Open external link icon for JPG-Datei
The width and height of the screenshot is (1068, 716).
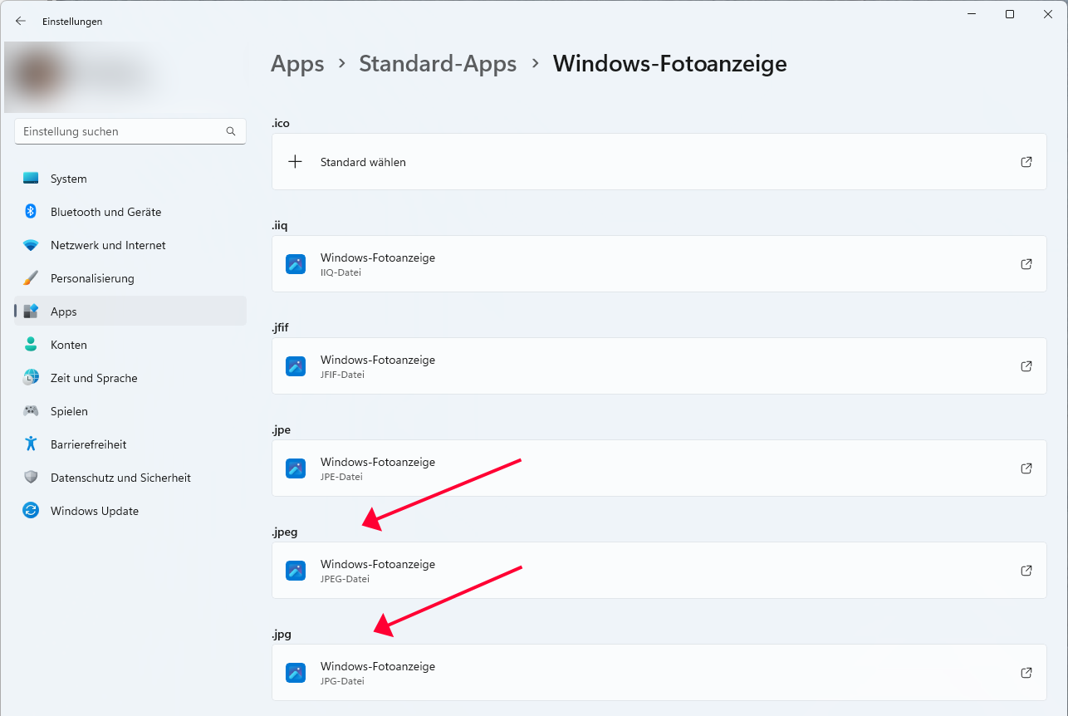[x=1026, y=673]
